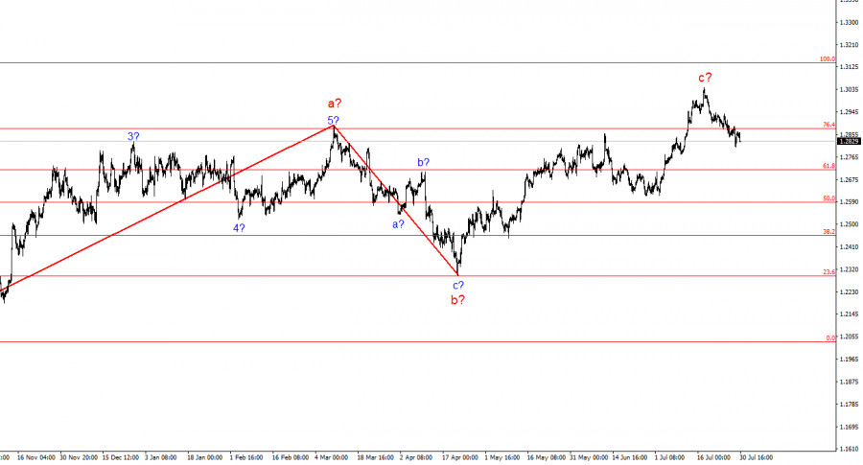Select the red a? wave label
The height and width of the screenshot is (465, 863).
335,104
